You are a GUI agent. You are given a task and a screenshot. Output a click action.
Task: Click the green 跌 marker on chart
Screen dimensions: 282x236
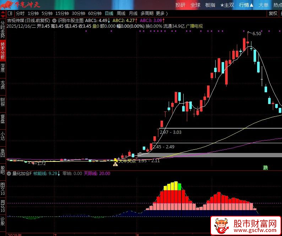[265, 168]
